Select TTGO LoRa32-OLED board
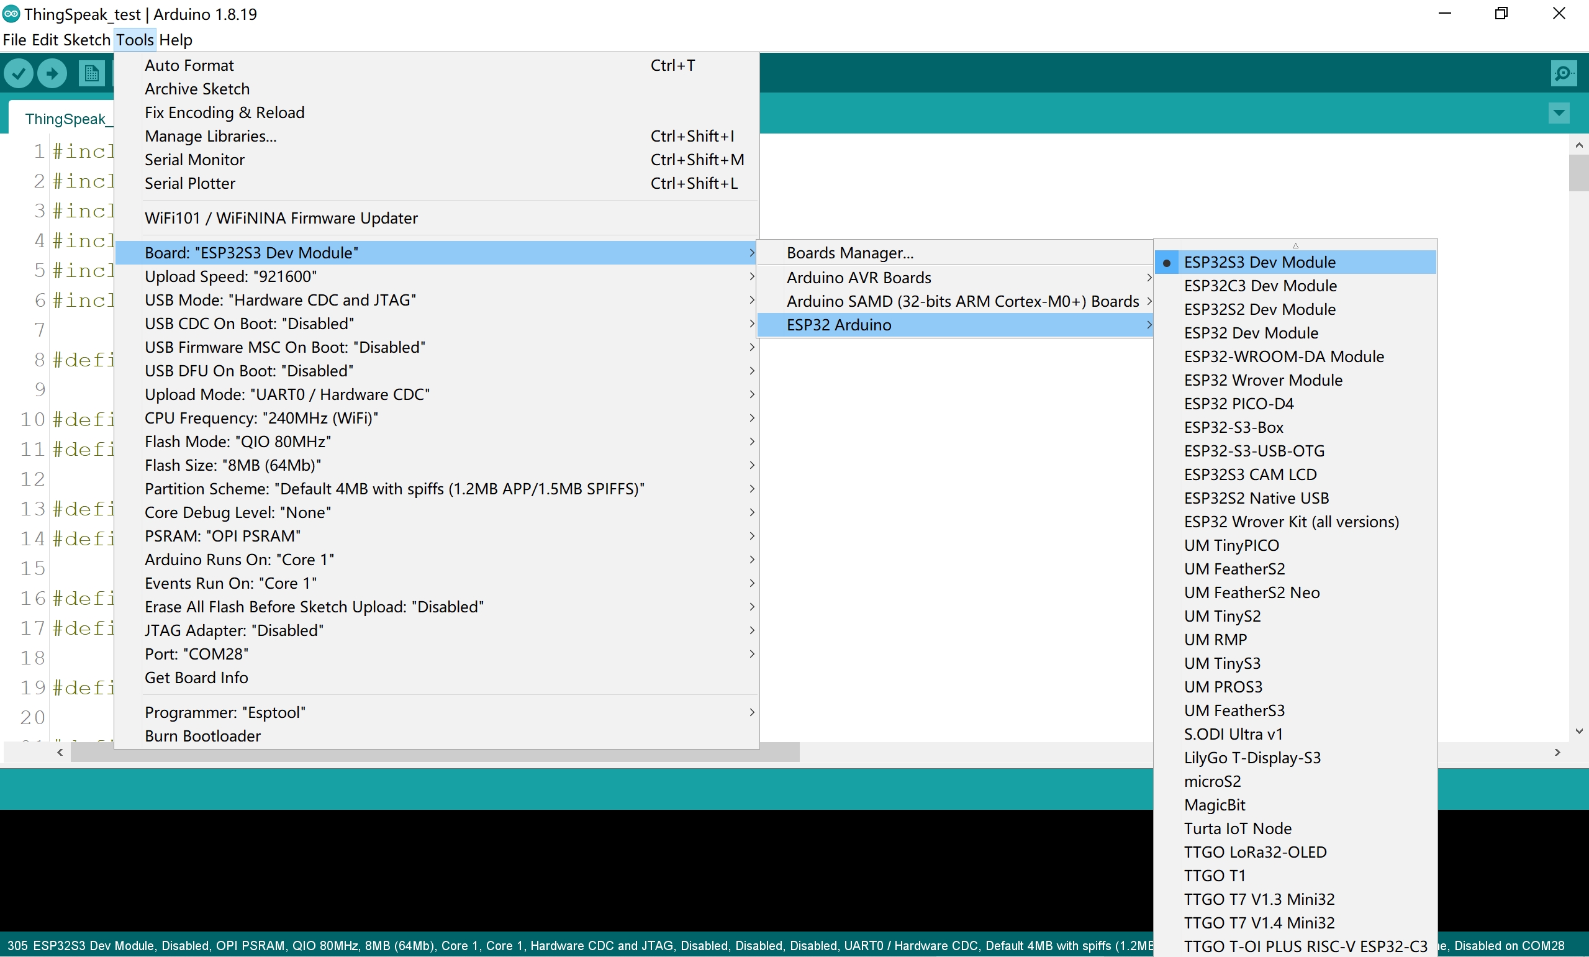Viewport: 1589px width, 957px height. click(x=1295, y=852)
